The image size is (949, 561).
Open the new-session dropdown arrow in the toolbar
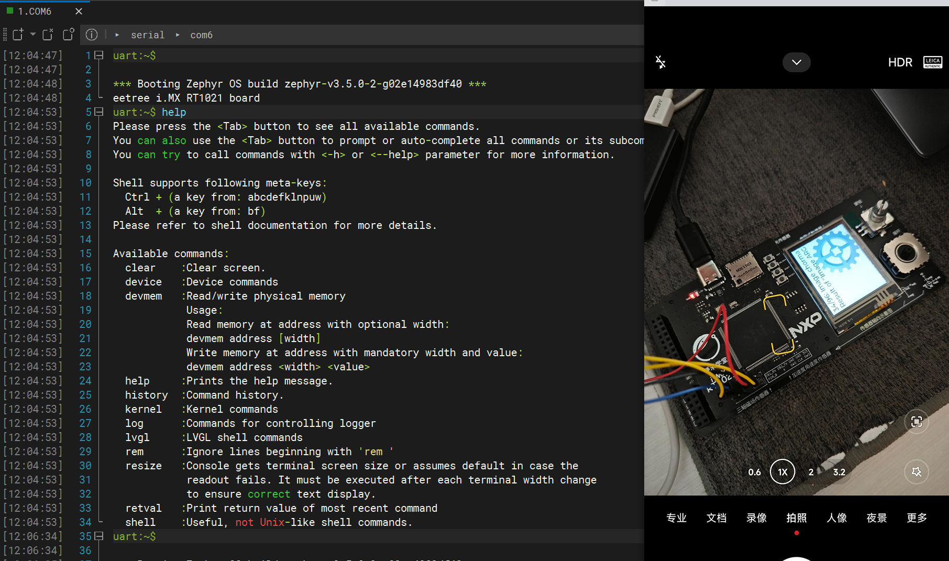pyautogui.click(x=33, y=35)
